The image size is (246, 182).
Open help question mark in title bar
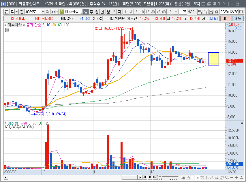click(x=224, y=4)
